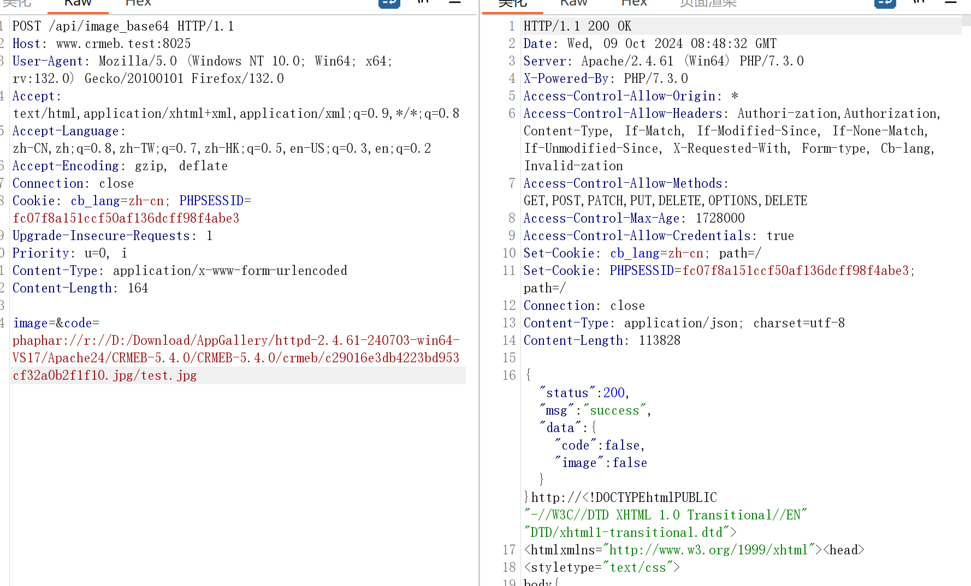Click request Content-Type 'application/x-www-form-urlencoded'
The width and height of the screenshot is (971, 586).
[230, 271]
